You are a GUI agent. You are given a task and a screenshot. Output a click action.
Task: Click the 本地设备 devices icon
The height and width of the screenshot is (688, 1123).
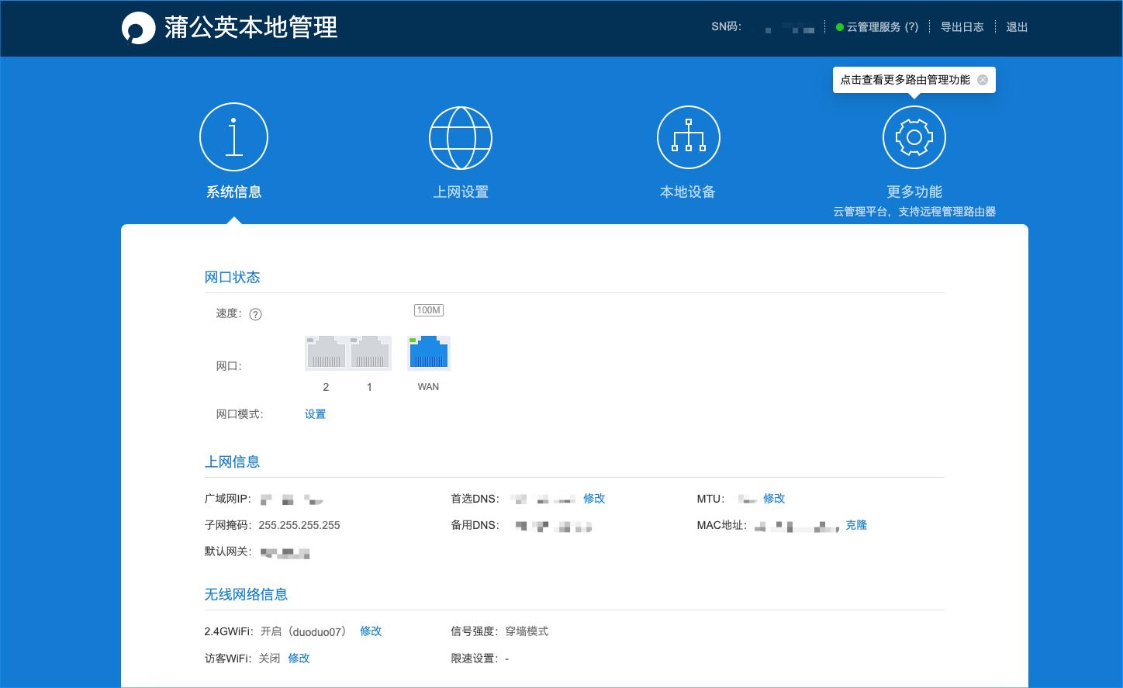[x=688, y=137]
